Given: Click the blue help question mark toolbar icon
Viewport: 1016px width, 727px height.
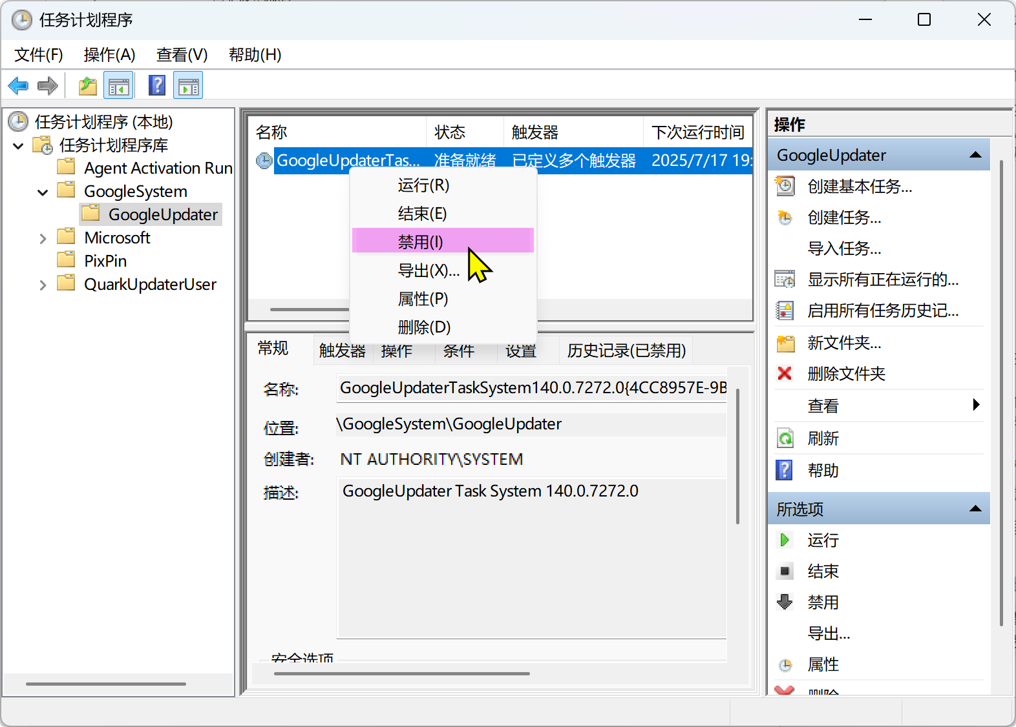Looking at the screenshot, I should 156,85.
